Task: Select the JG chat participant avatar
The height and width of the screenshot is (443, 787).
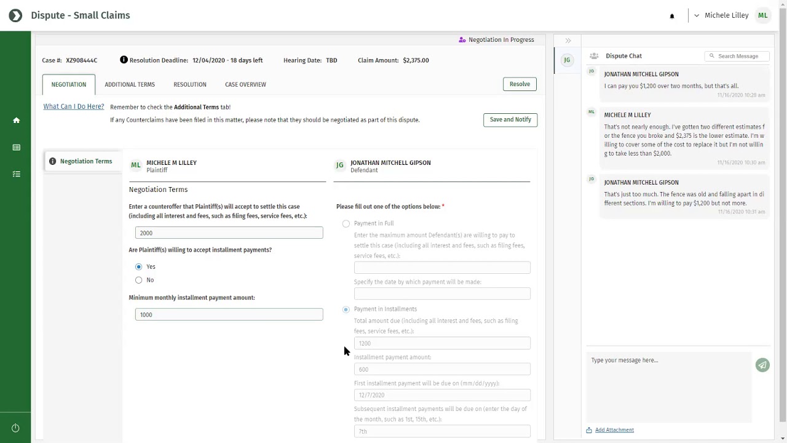Action: (567, 60)
